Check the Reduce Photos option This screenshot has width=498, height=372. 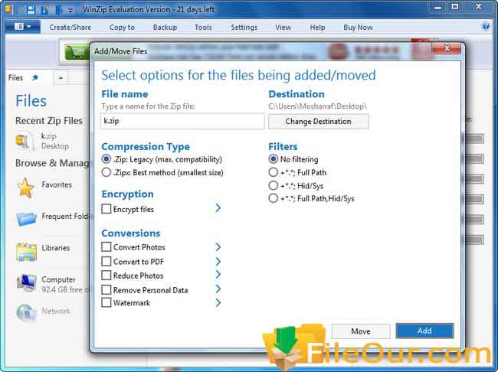point(106,276)
